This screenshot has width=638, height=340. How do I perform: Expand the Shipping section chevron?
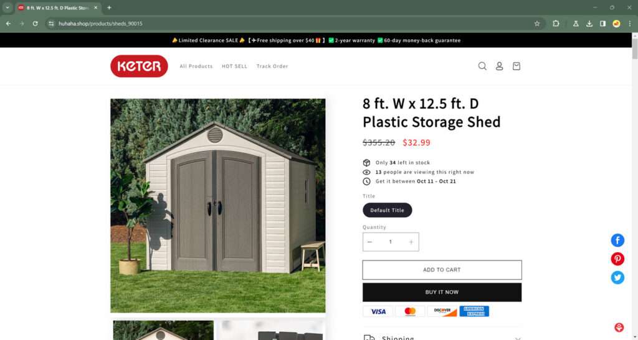point(517,338)
